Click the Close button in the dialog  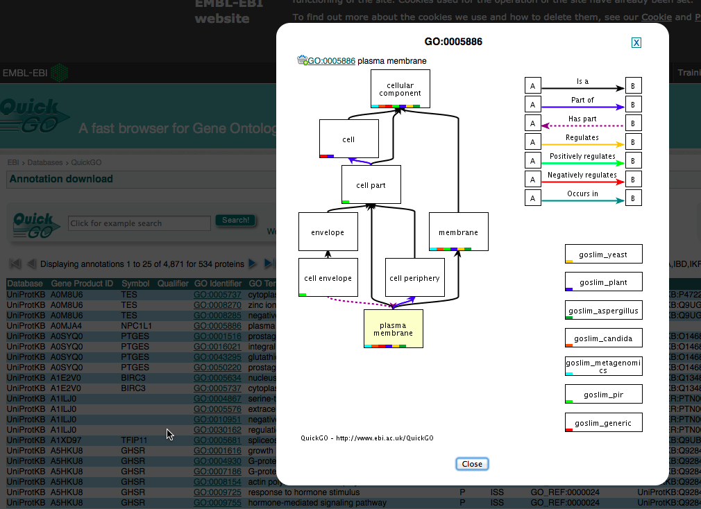click(472, 464)
